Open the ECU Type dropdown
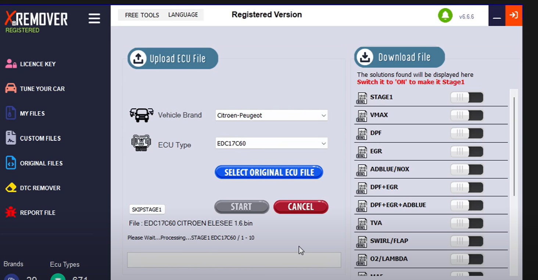 [272, 143]
